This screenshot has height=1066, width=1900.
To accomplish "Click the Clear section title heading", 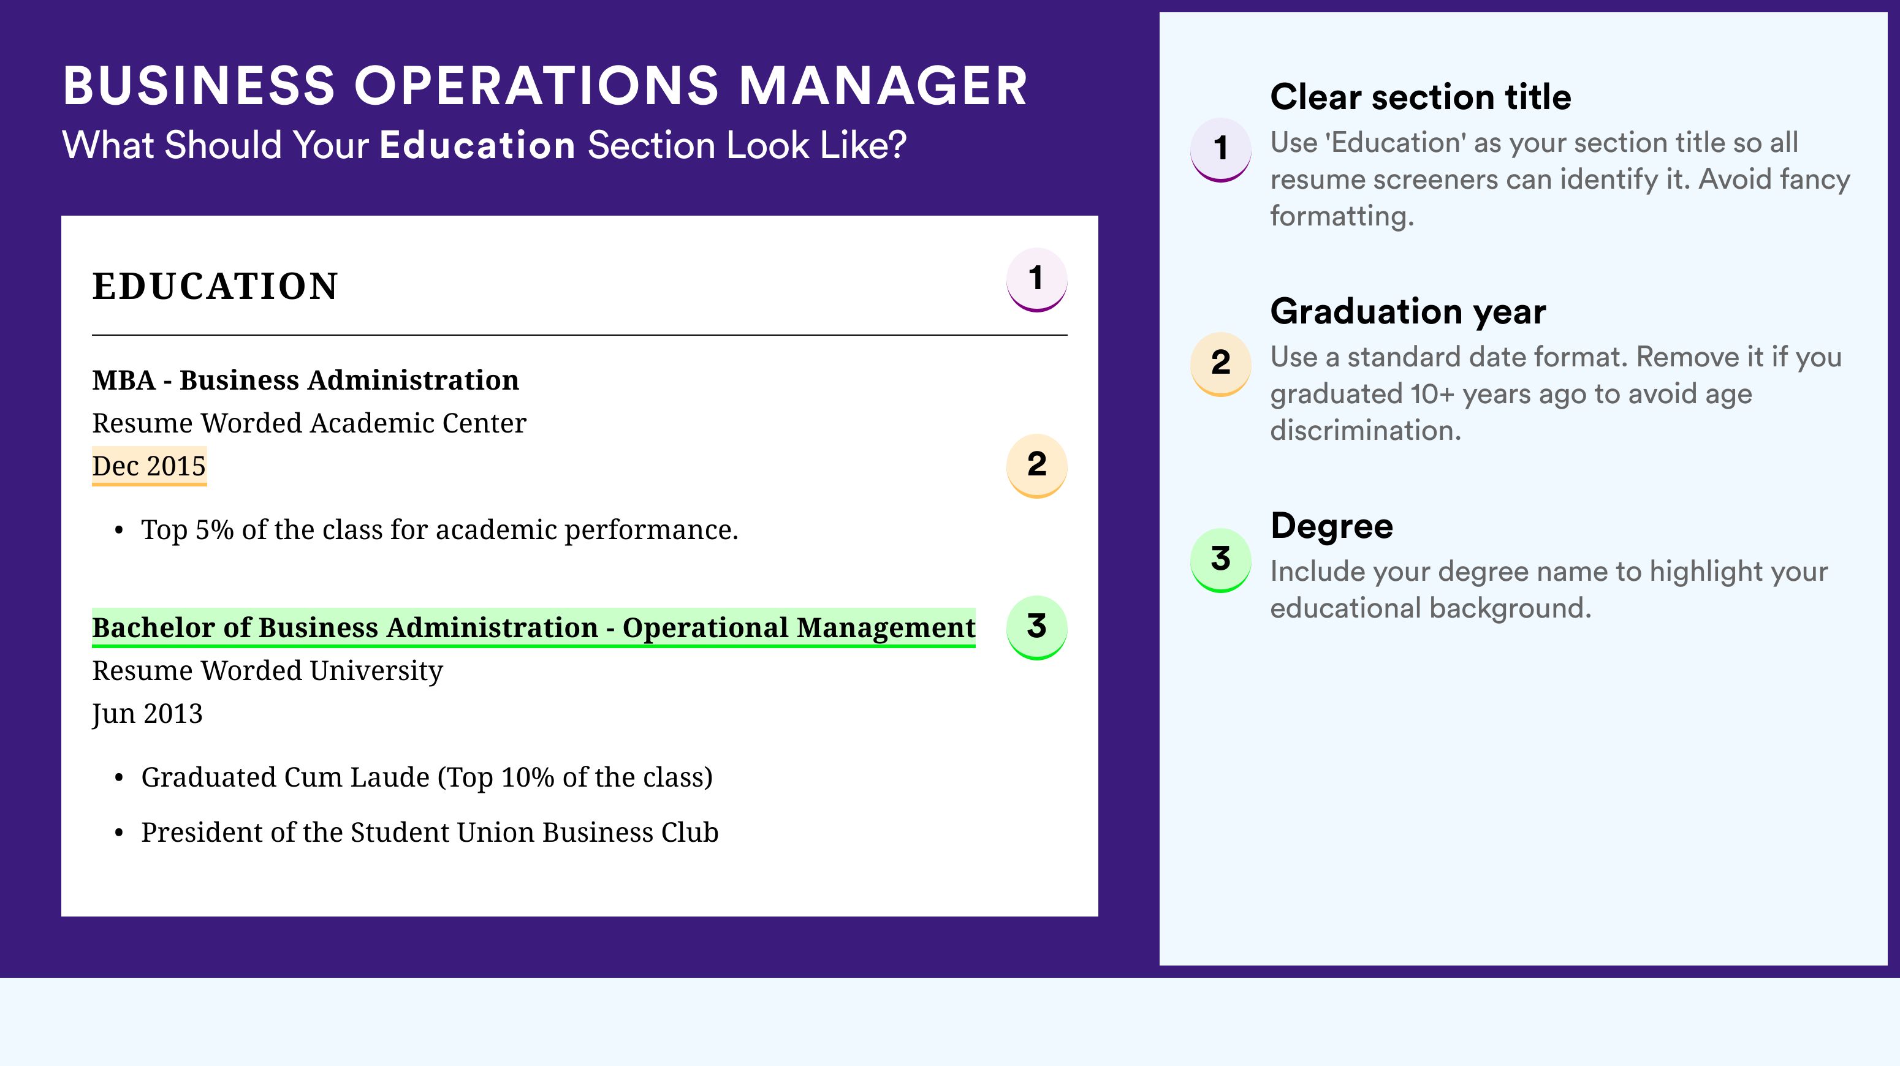I will pos(1421,97).
